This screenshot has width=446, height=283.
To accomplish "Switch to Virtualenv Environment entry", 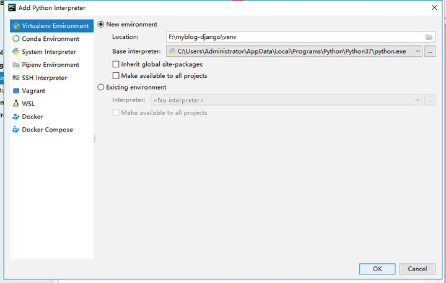I will click(52, 26).
